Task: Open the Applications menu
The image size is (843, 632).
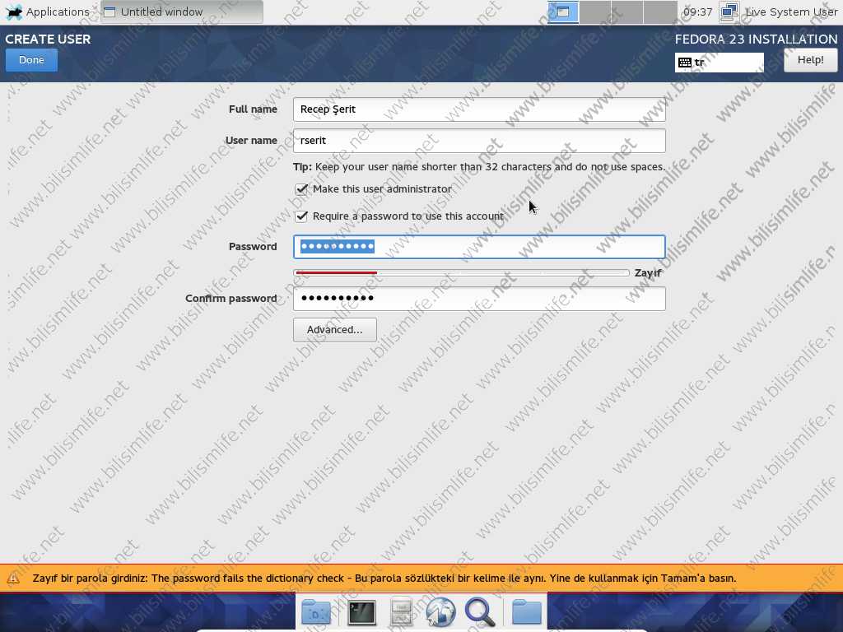Action: [x=48, y=12]
